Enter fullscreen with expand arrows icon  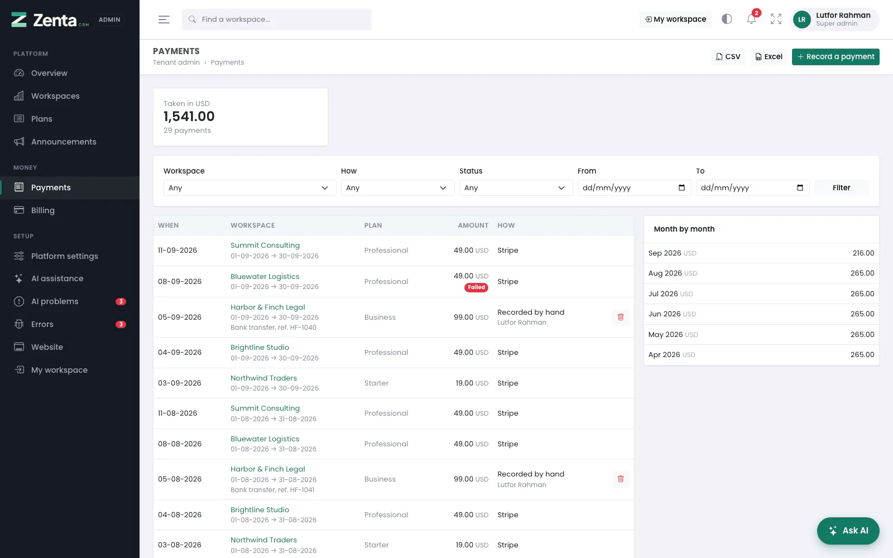click(x=776, y=19)
